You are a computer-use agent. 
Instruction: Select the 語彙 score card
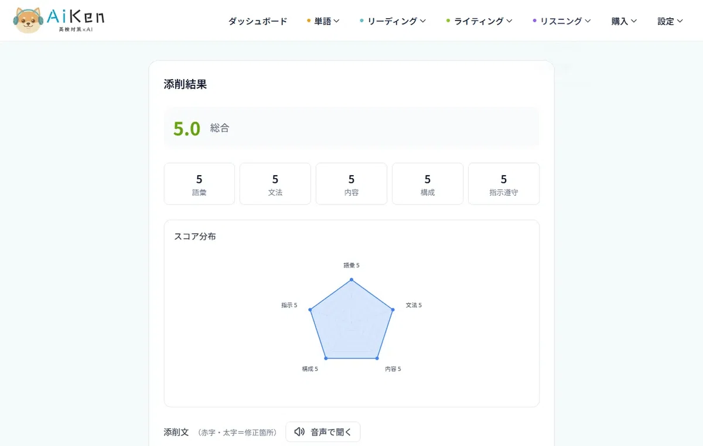[199, 184]
